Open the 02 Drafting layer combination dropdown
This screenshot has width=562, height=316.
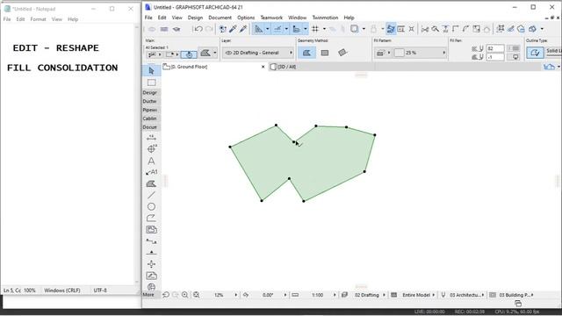[x=370, y=295]
